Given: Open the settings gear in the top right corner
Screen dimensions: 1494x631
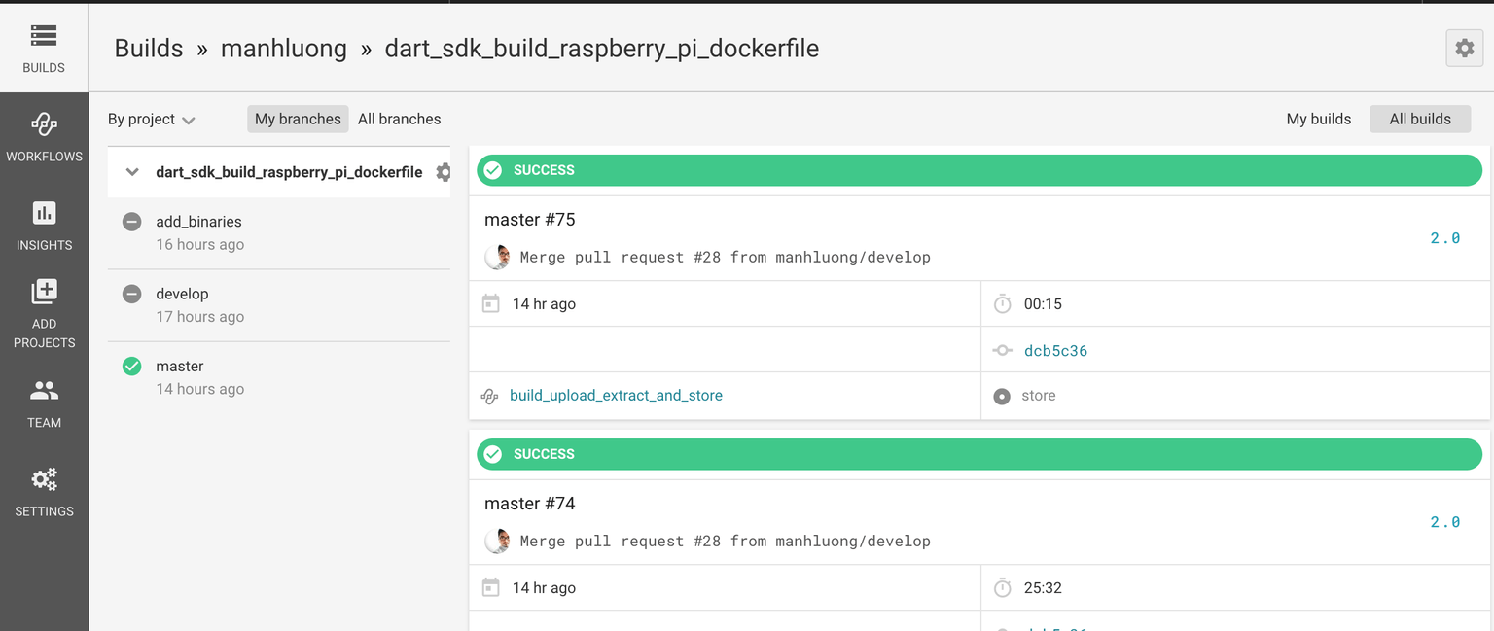Looking at the screenshot, I should (1464, 48).
